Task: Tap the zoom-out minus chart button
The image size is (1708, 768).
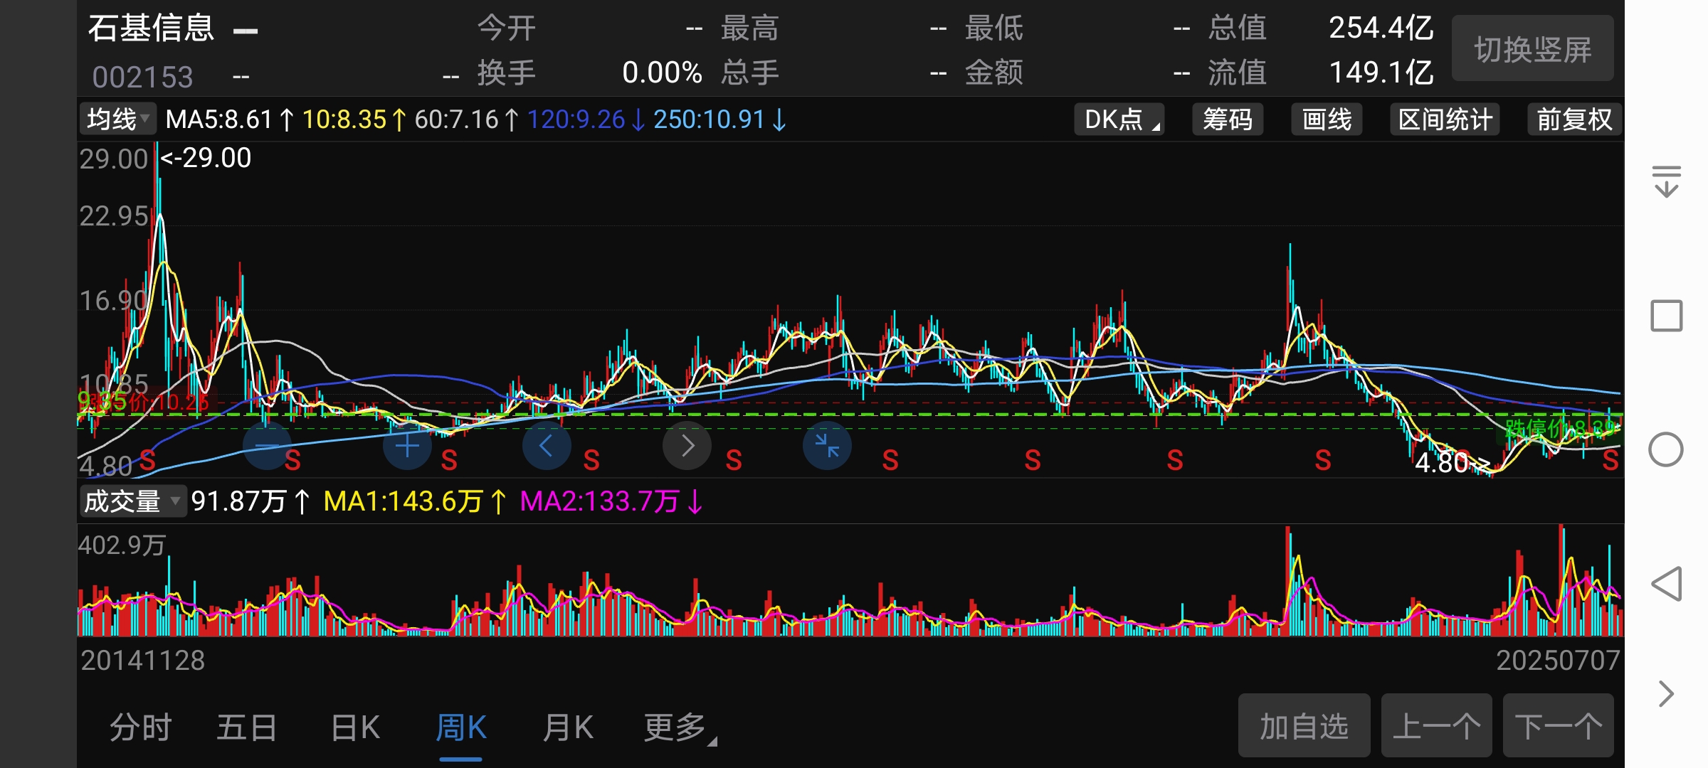Action: coord(268,446)
